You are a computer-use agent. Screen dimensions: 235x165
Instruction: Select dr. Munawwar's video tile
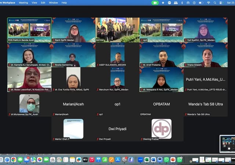pyautogui.click(x=29, y=104)
